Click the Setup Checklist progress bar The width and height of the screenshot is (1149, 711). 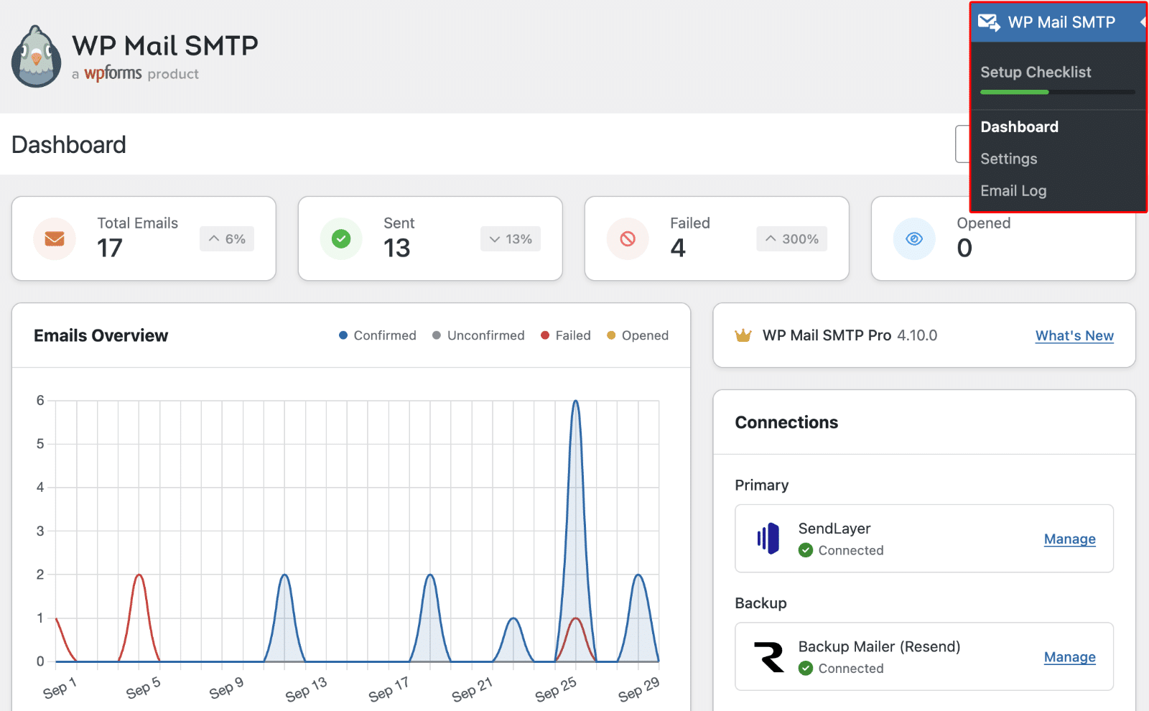[1058, 92]
